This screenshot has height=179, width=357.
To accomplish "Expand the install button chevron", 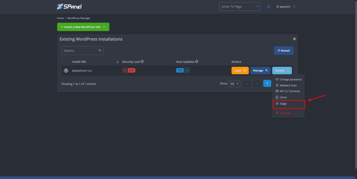I will pyautogui.click(x=104, y=27).
